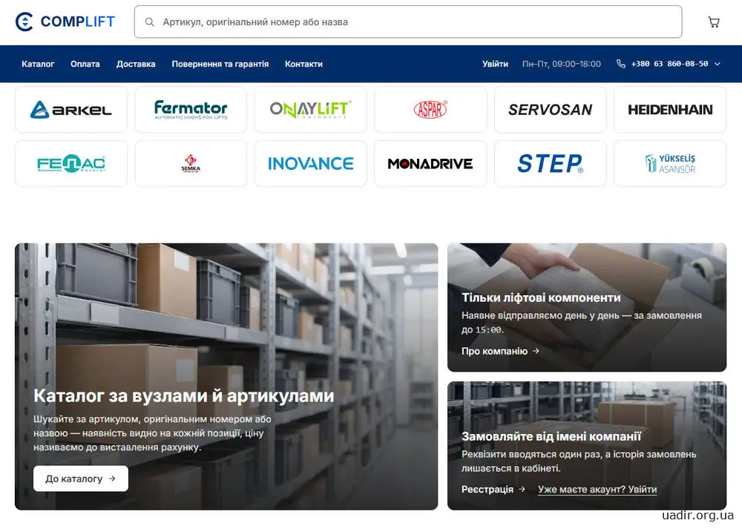Select the Monadrive brand logo
The height and width of the screenshot is (529, 742).
430,163
